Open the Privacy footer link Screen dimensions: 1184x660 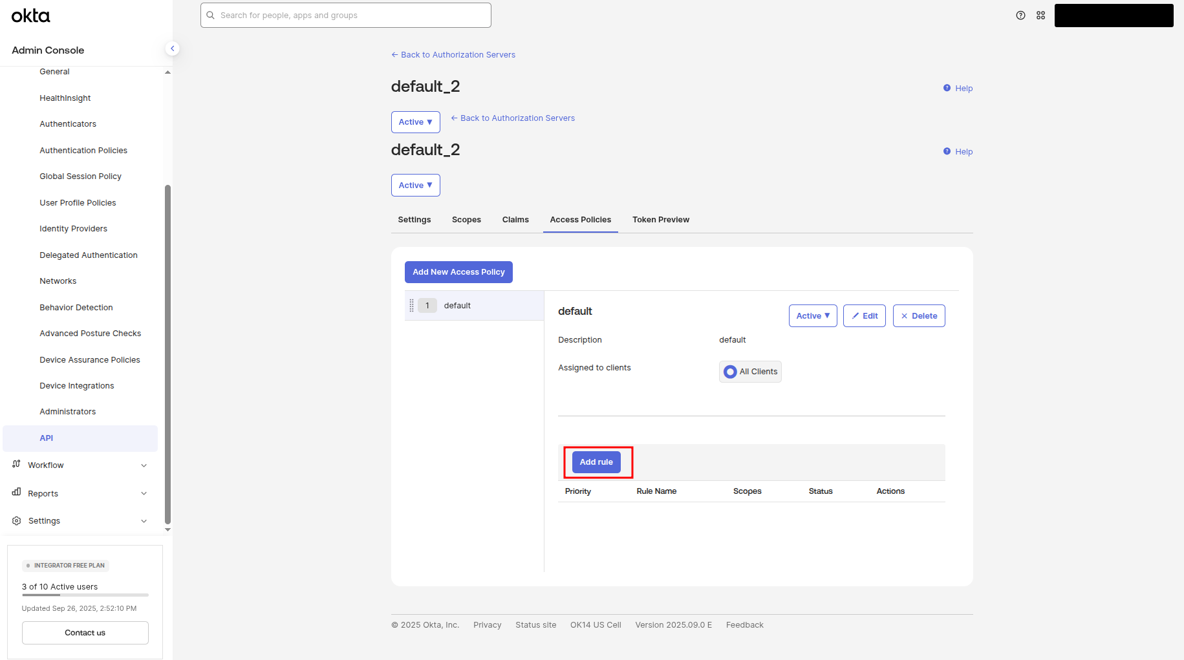[488, 625]
